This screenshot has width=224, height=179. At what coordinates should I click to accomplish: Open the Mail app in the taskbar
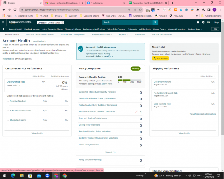tap(39, 175)
